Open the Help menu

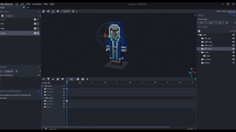coord(52,4)
